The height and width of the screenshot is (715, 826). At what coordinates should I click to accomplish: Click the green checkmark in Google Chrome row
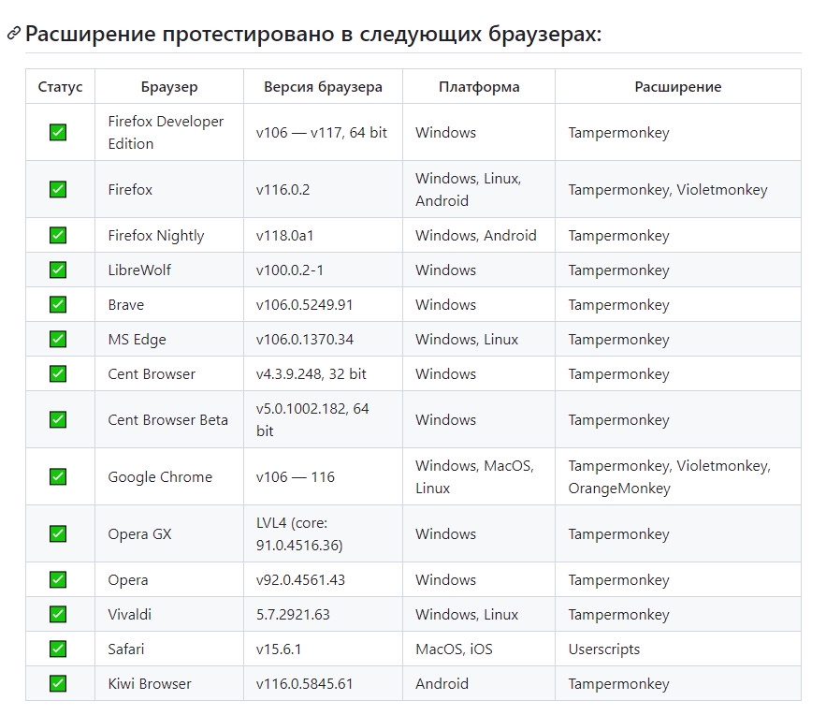pos(58,476)
